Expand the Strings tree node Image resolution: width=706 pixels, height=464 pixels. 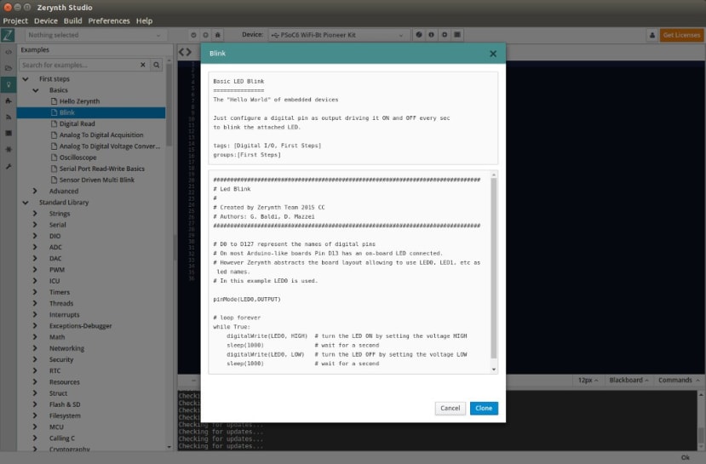point(36,214)
